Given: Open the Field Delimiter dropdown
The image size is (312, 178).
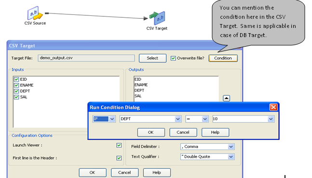Looking at the screenshot, I should pos(231,147).
